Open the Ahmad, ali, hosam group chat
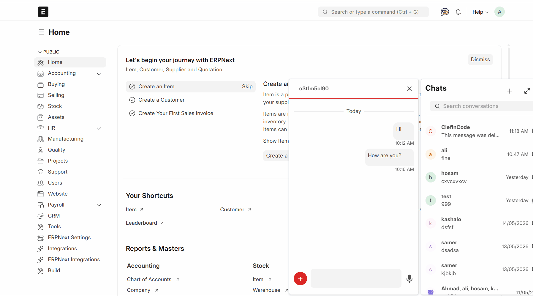 coord(477,290)
